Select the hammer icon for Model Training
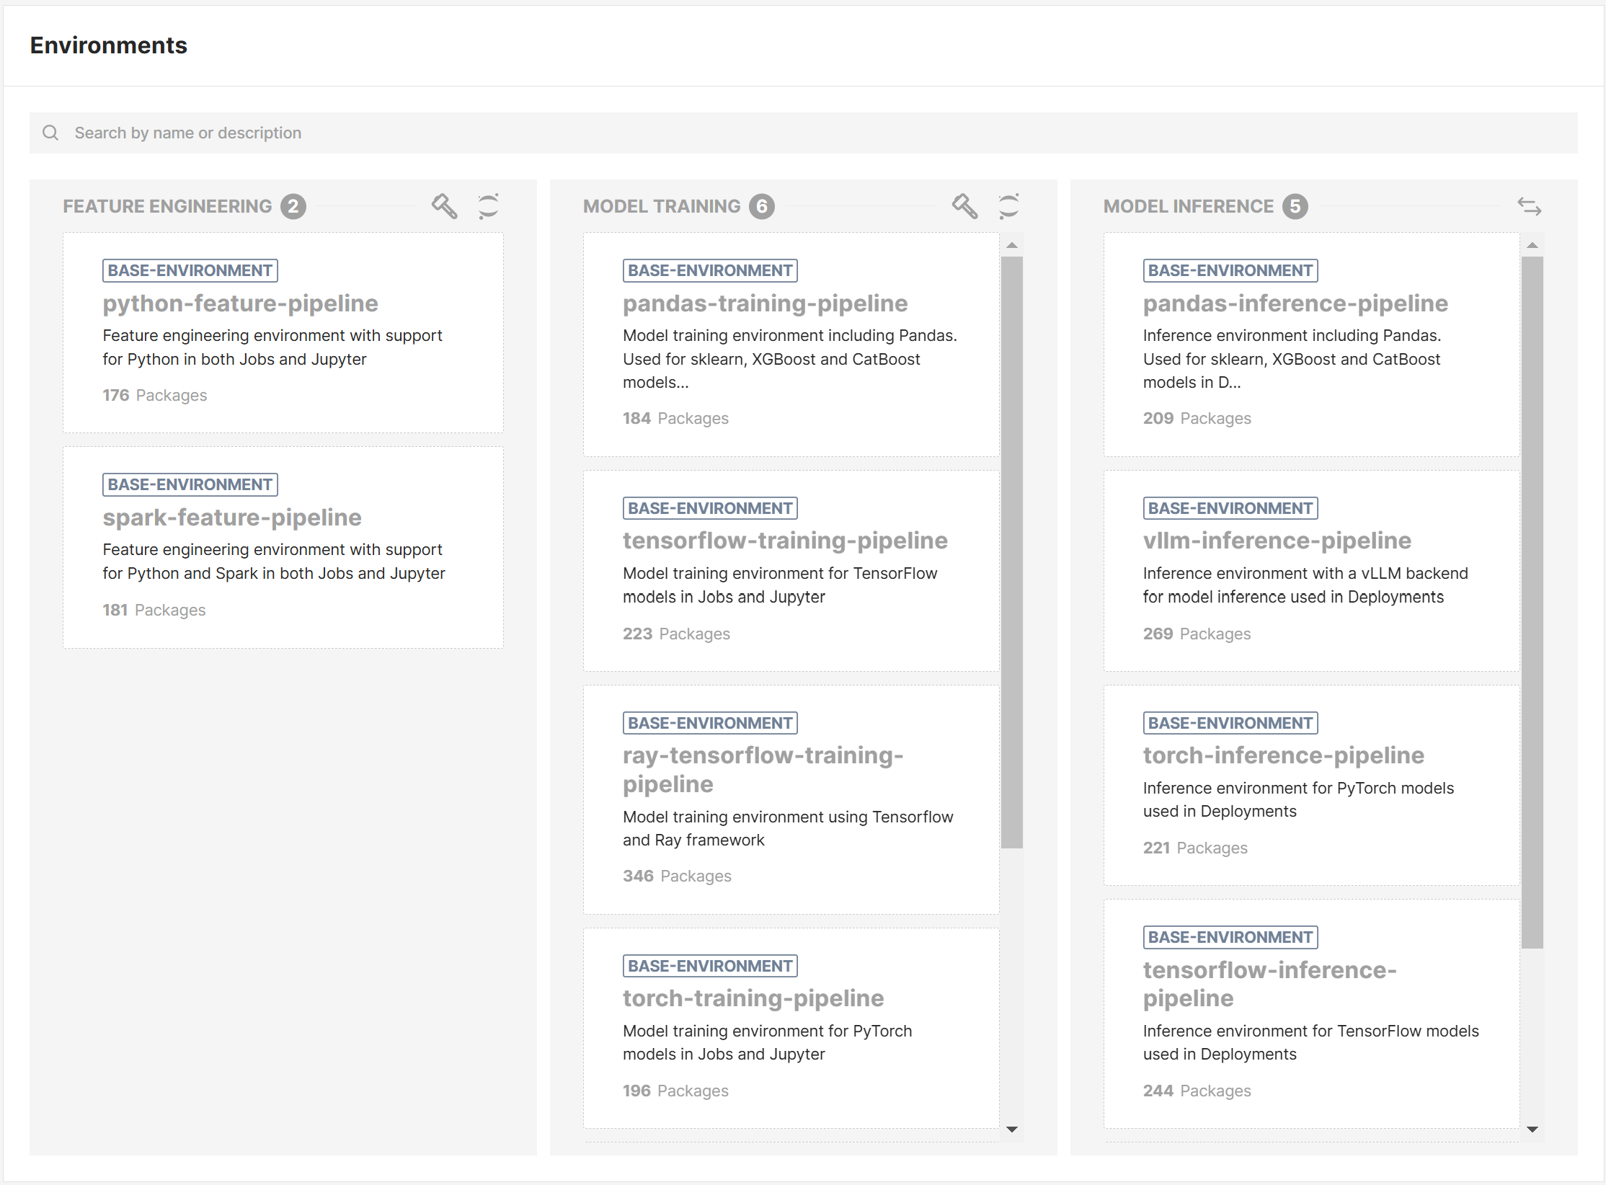 coord(965,206)
